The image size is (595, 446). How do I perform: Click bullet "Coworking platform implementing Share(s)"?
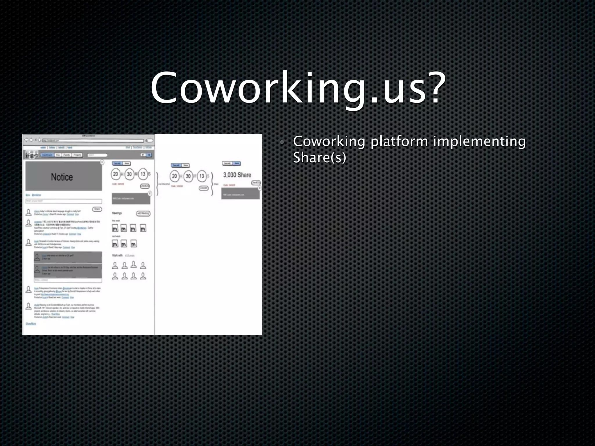click(409, 150)
